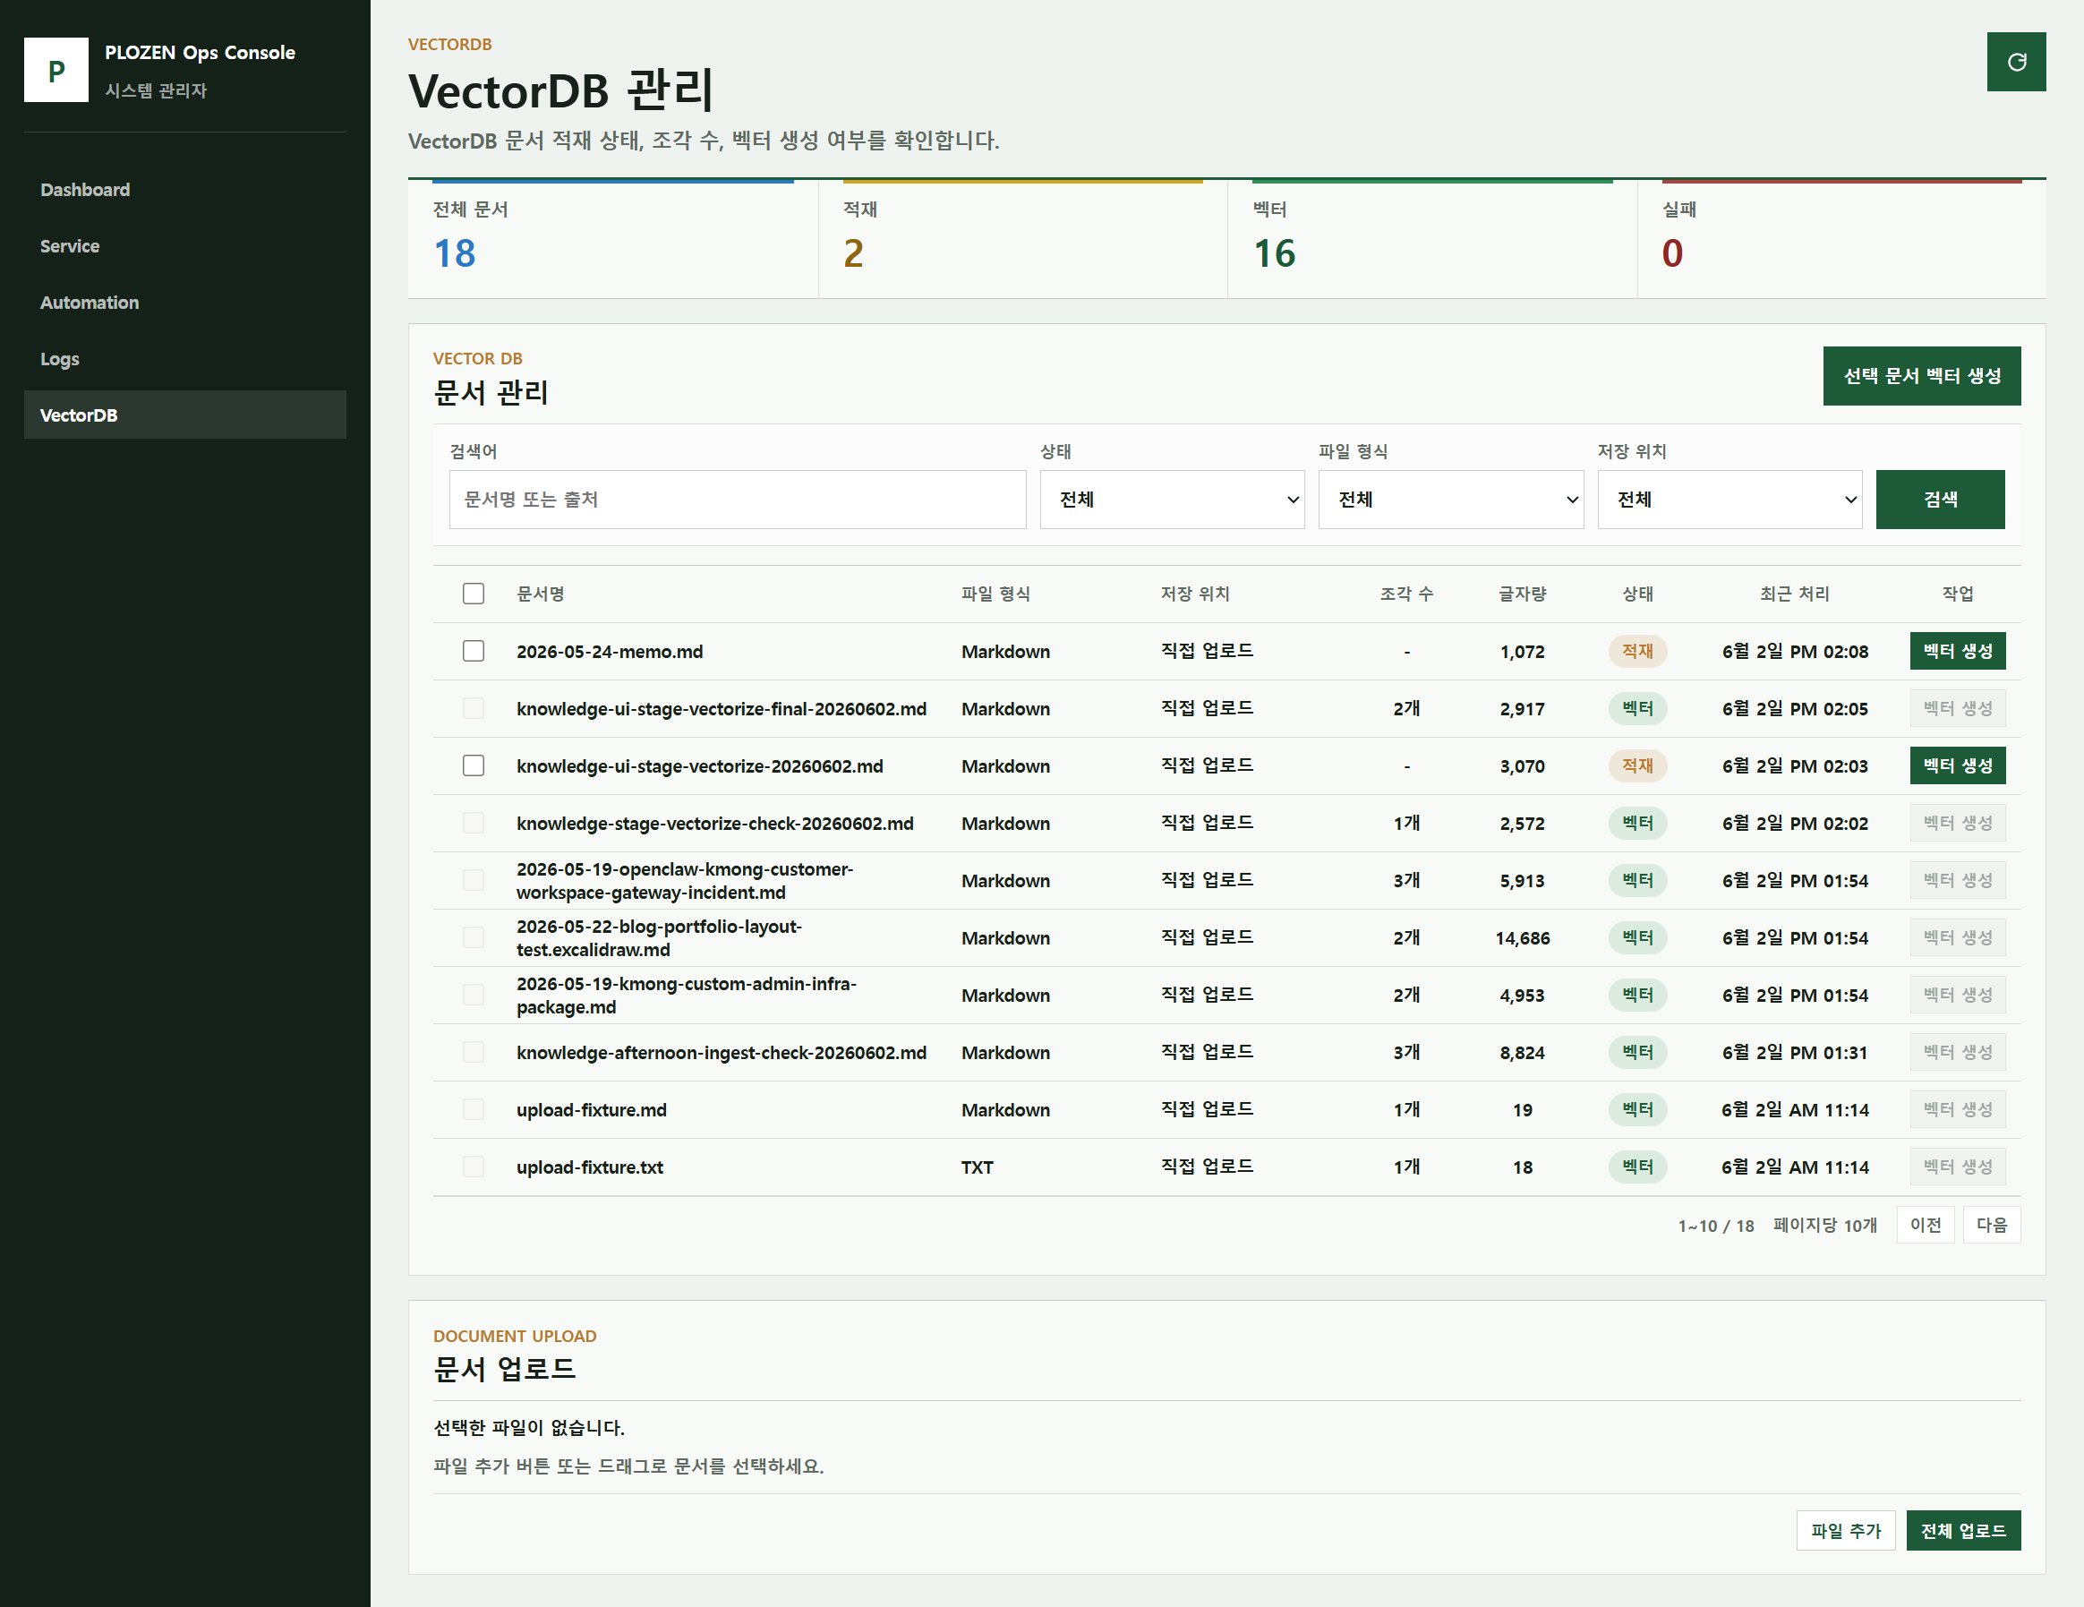Click file name 2026-05-19-openclaw-kmong-customer-workspace-gateway-incident.md
Image resolution: width=2084 pixels, height=1607 pixels.
click(684, 881)
